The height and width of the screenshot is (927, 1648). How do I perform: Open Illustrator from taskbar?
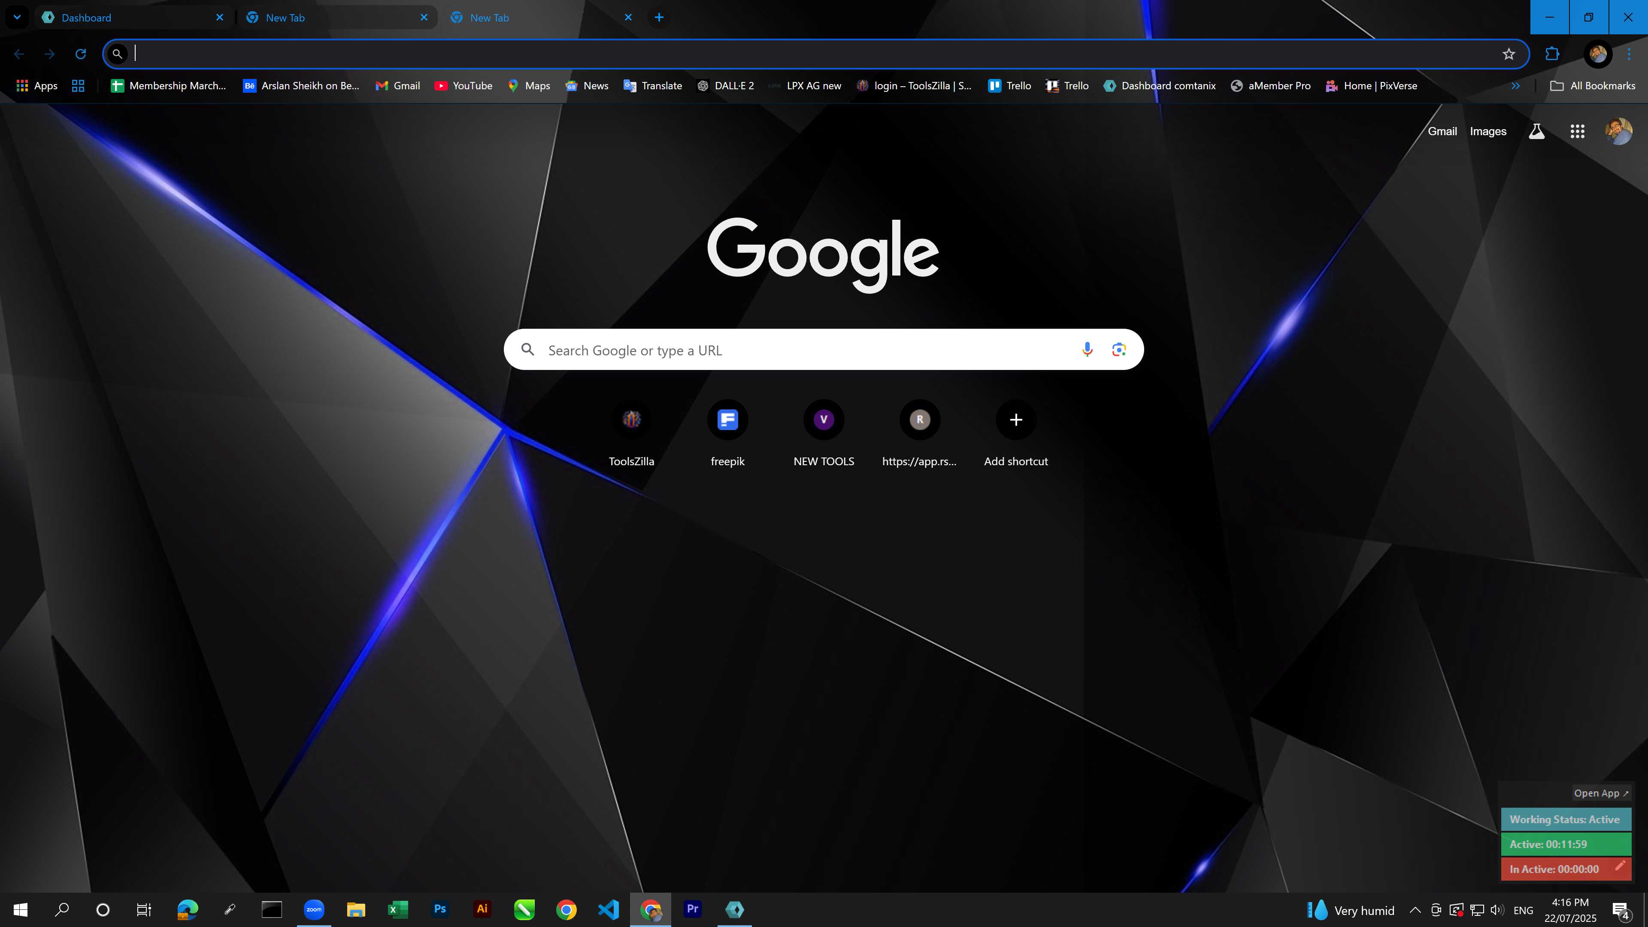point(482,909)
